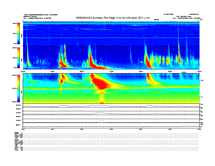The height and width of the screenshot is (166, 215).
Task: Click the RAD1 spectrogram panel
Action: [x=111, y=57]
